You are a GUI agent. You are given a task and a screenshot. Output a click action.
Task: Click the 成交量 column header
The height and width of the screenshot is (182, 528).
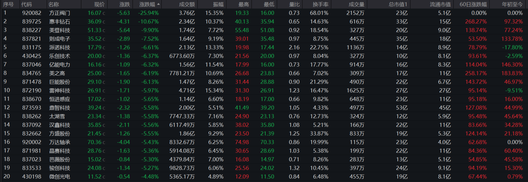coord(356,4)
